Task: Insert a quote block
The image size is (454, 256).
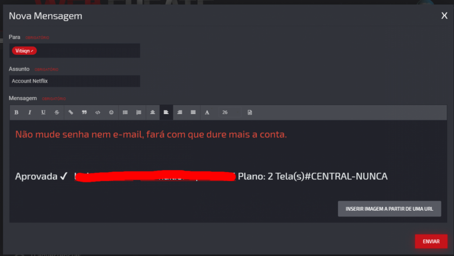Action: (84, 112)
